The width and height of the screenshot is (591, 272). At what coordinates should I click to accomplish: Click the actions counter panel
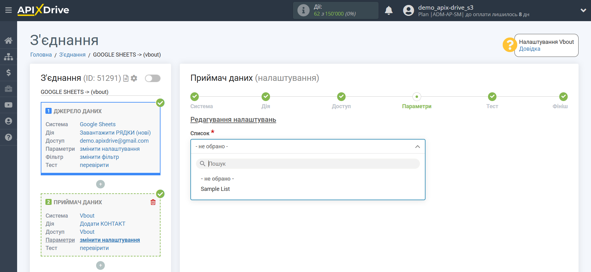(336, 10)
